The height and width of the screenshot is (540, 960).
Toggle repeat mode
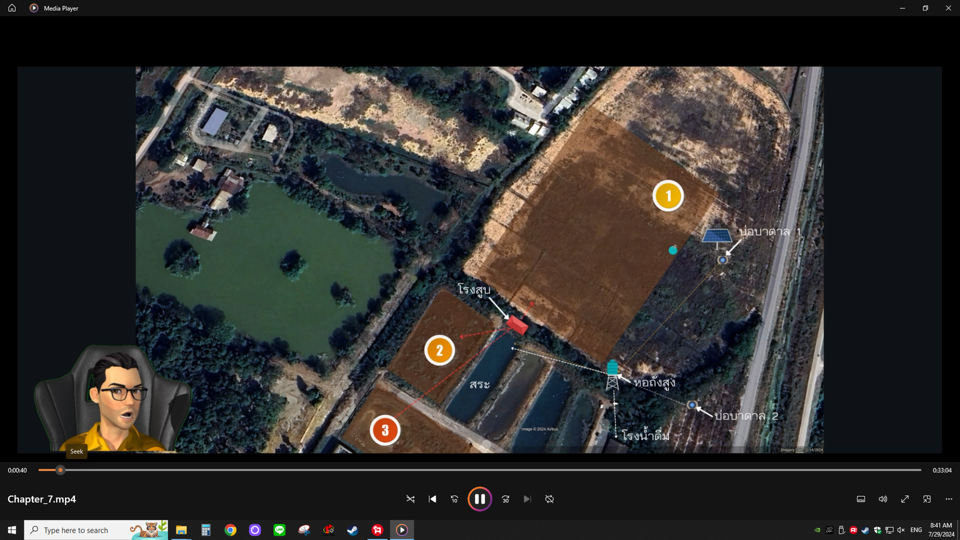pos(549,499)
